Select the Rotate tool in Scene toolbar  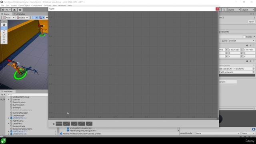pyautogui.click(x=4, y=32)
